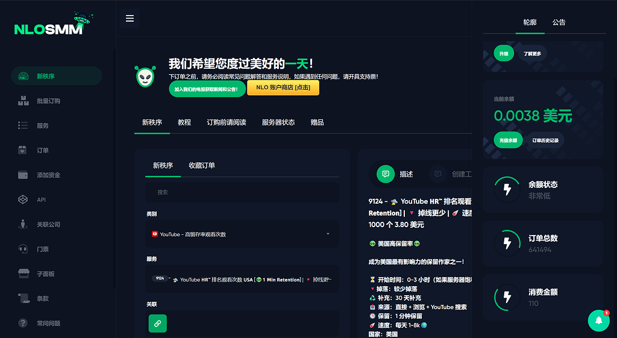This screenshot has width=617, height=338.
Task: Open the 添加资金 wallet icon
Action: coord(23,175)
